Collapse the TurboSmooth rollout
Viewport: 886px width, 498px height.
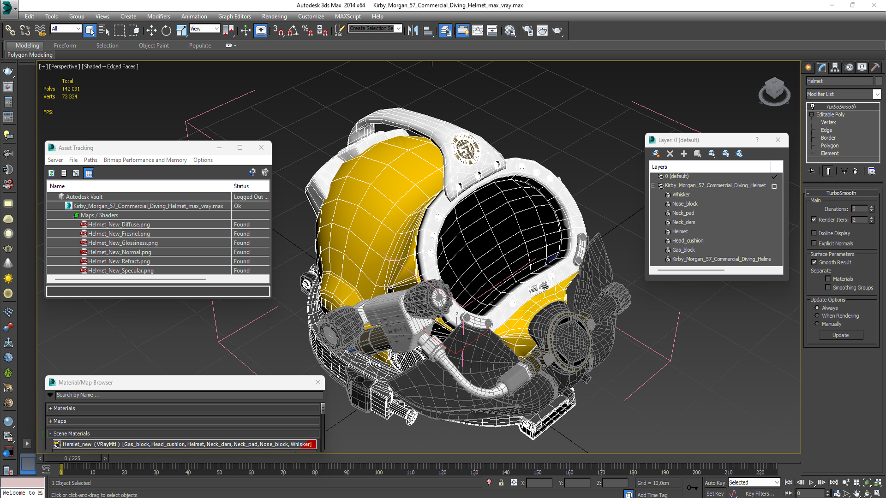[841, 193]
